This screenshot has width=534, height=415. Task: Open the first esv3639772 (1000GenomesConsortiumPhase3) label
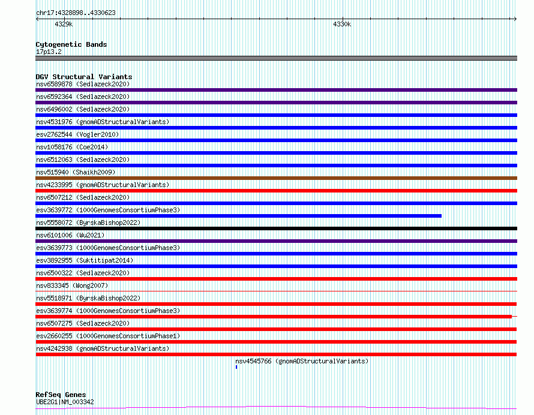pos(108,210)
